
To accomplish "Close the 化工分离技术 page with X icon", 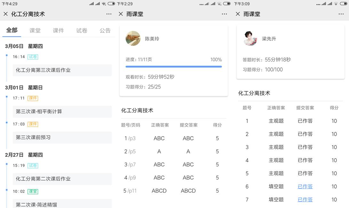I will tap(5, 14).
